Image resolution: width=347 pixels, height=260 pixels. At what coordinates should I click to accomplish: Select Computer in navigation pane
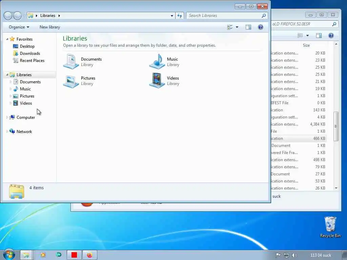tap(22, 117)
